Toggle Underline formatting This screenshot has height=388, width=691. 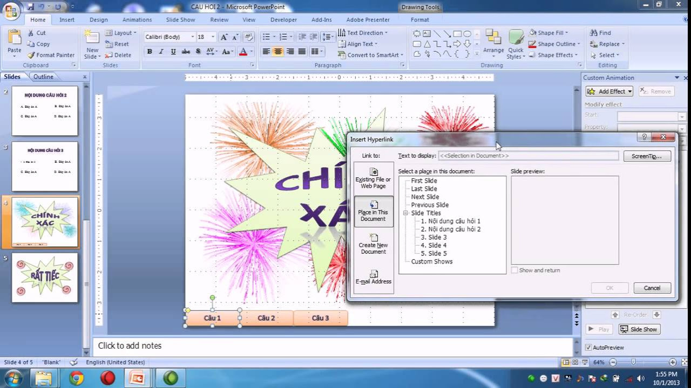(173, 52)
